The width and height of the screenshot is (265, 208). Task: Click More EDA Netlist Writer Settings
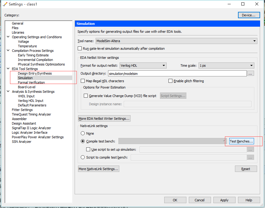click(x=104, y=118)
